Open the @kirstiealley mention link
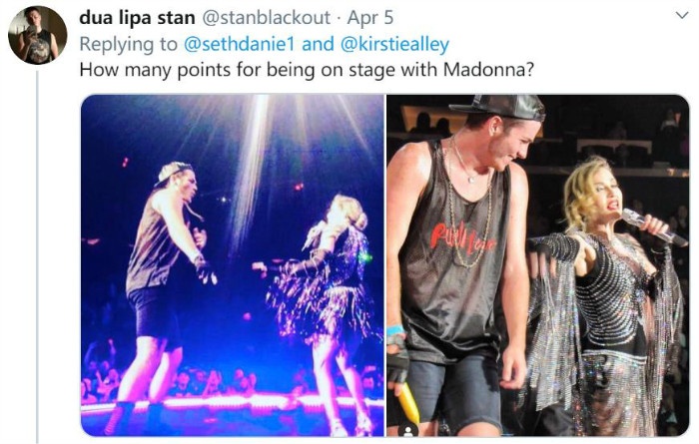This screenshot has width=699, height=444. click(x=394, y=44)
